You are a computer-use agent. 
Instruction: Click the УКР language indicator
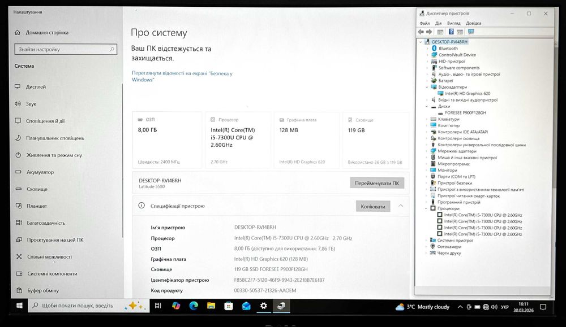[x=505, y=307]
